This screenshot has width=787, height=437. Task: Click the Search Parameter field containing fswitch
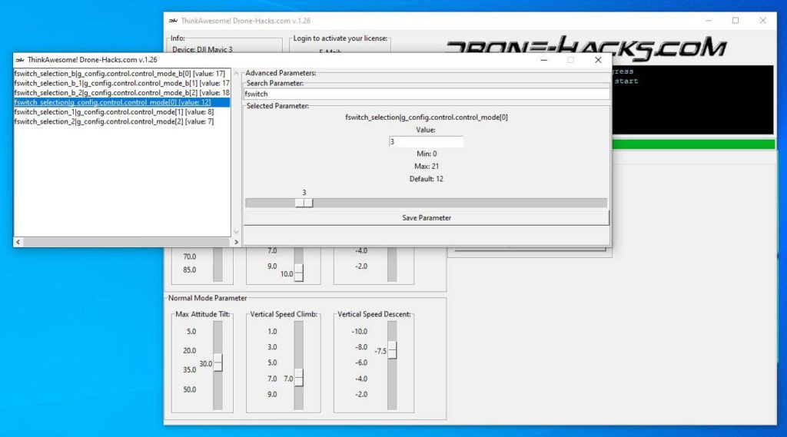coord(426,94)
